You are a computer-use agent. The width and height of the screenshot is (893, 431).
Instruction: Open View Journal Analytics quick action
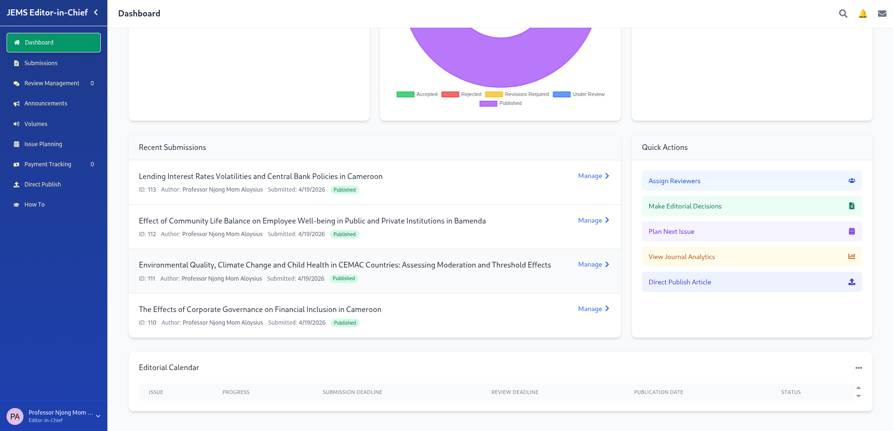click(751, 257)
